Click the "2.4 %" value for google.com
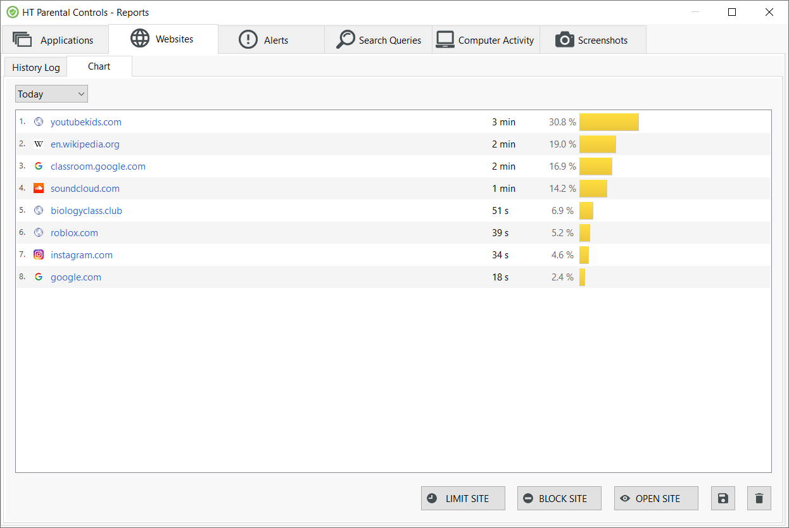The width and height of the screenshot is (789, 528). coord(562,277)
